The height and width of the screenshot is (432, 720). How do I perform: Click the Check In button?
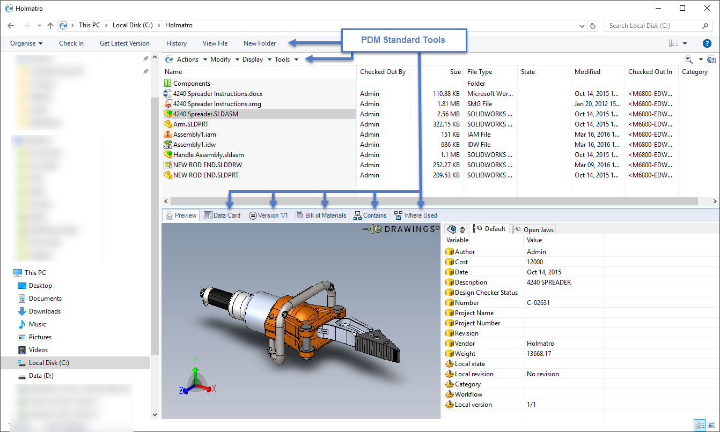point(71,43)
